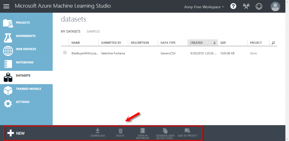
Task: Click the table search magnifier icon
Action: [x=273, y=43]
